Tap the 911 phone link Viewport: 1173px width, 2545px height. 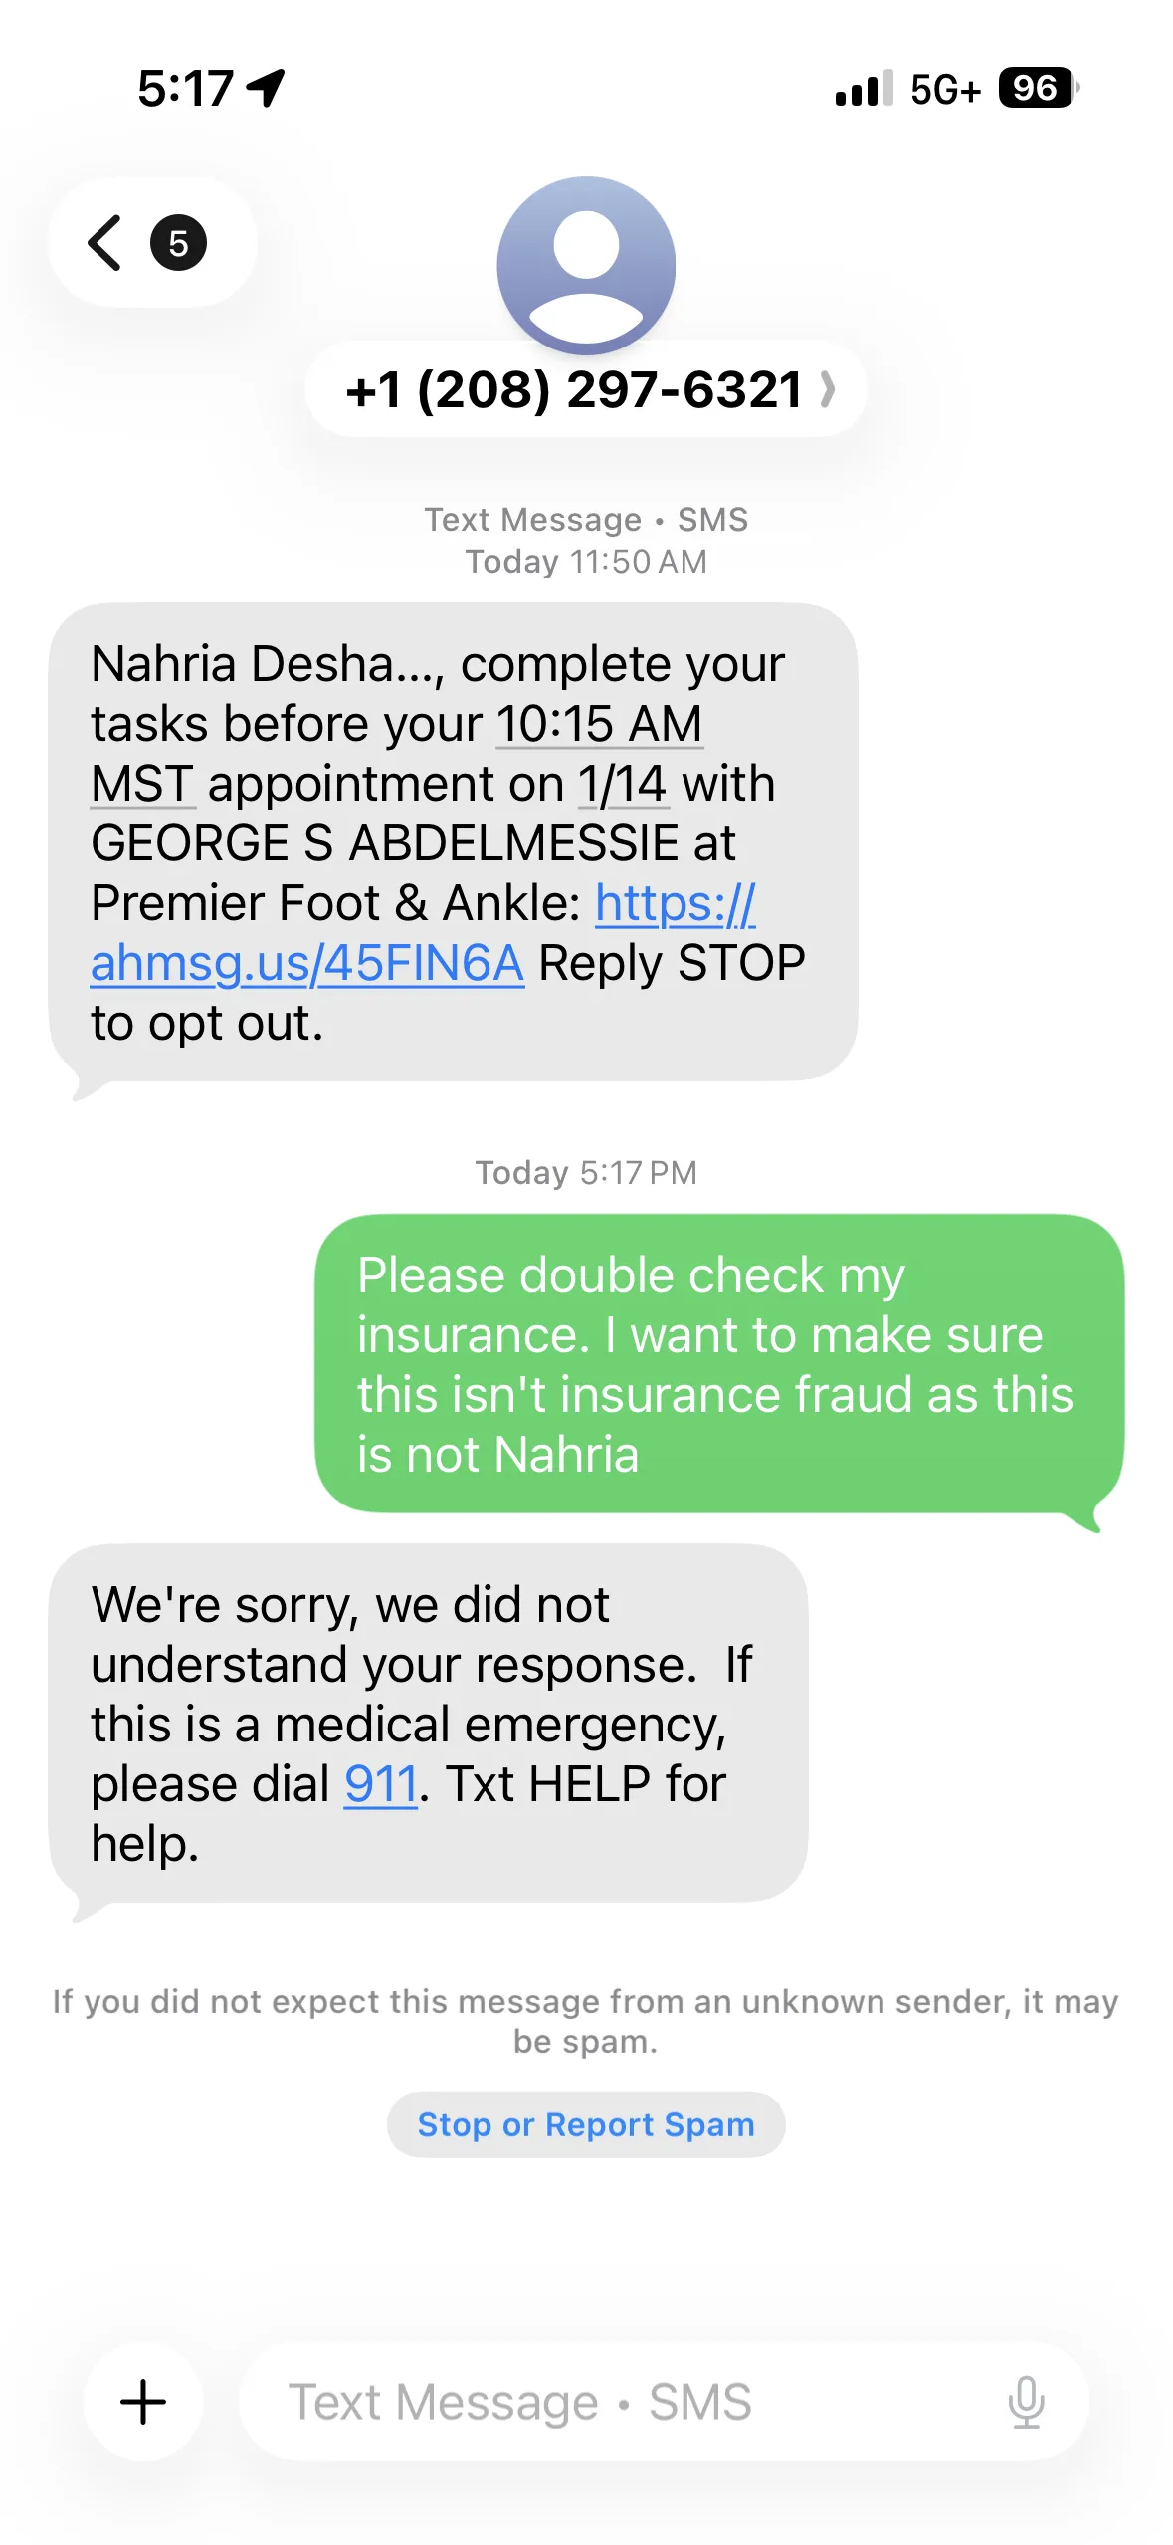(380, 1784)
